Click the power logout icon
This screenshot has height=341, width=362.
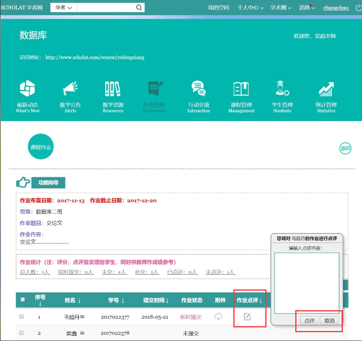point(358,8)
